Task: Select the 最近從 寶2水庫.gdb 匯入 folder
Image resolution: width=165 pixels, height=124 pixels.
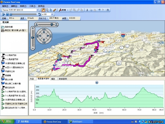Action: [x=15, y=30]
